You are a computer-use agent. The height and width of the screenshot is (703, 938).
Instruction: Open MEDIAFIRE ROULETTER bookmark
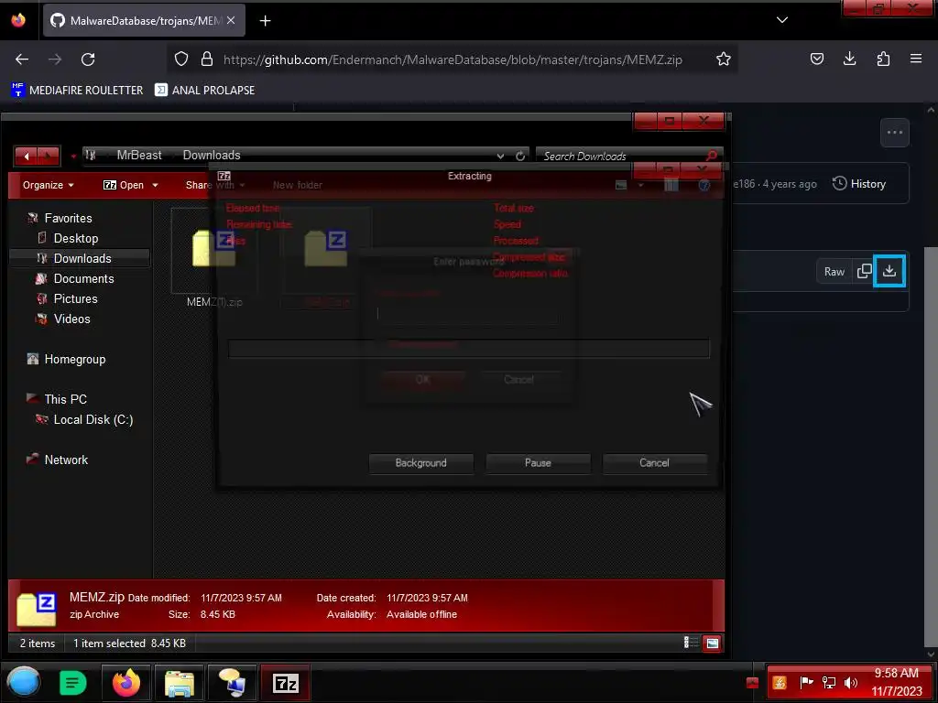(x=77, y=91)
